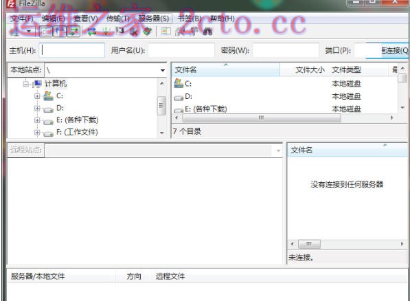Viewport: 410px width, 301px height.
Task: Click the 服务器/本地文件 queue column header
Action: [62, 276]
